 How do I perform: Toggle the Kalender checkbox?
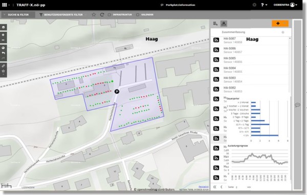138,15
